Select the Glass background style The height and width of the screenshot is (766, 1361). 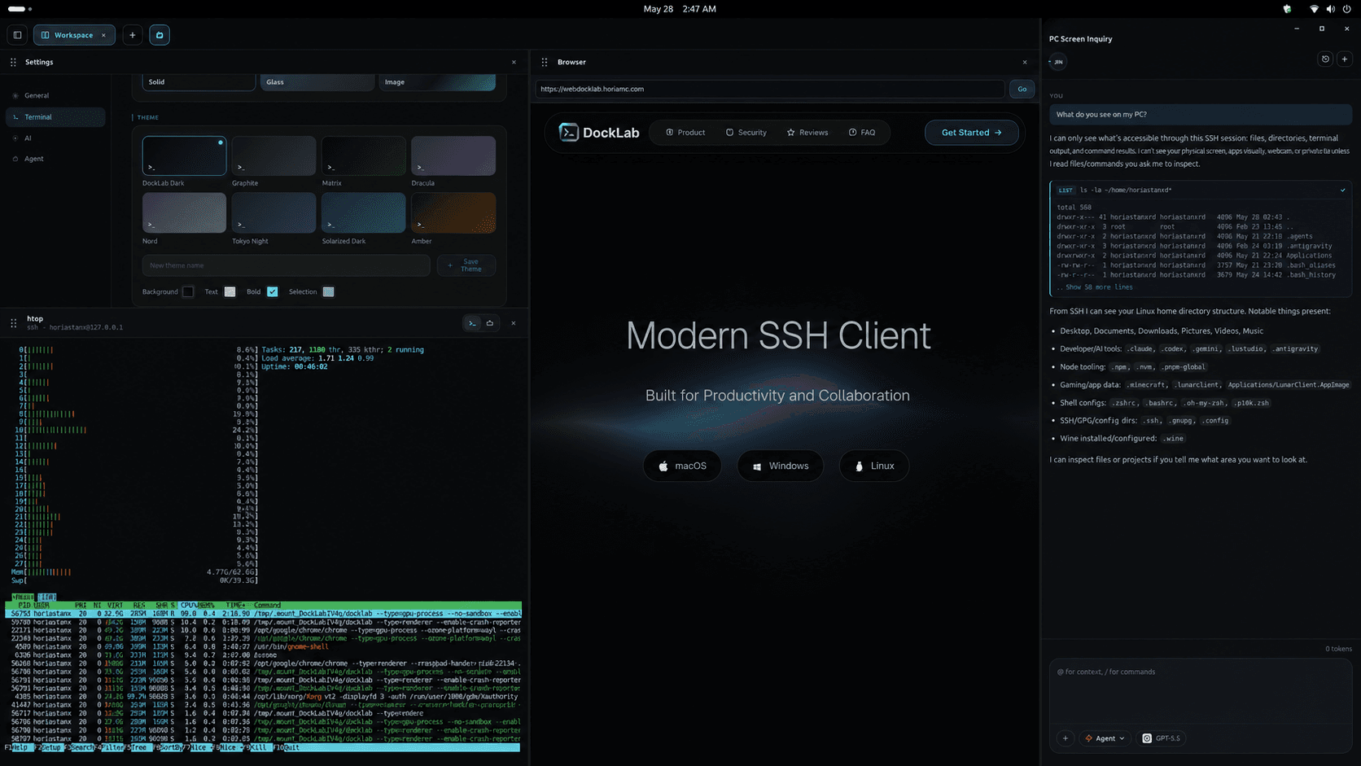[x=317, y=82]
